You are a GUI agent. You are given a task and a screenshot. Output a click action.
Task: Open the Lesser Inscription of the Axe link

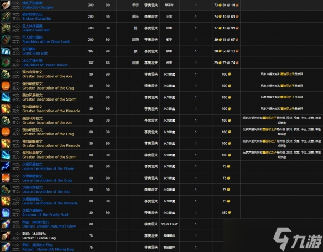point(46,192)
